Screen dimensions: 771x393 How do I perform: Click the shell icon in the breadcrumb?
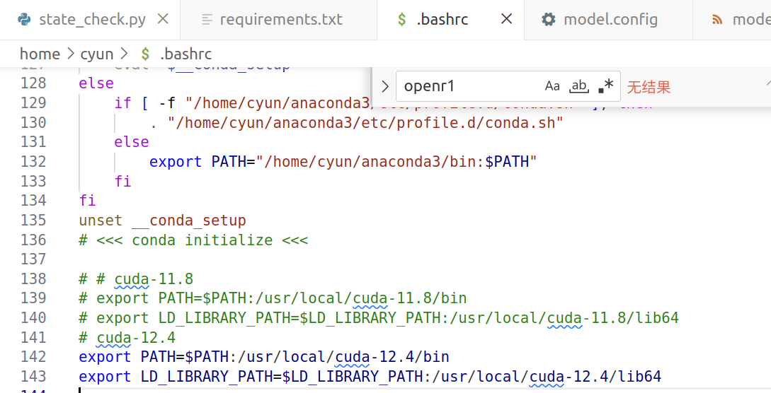coord(145,54)
